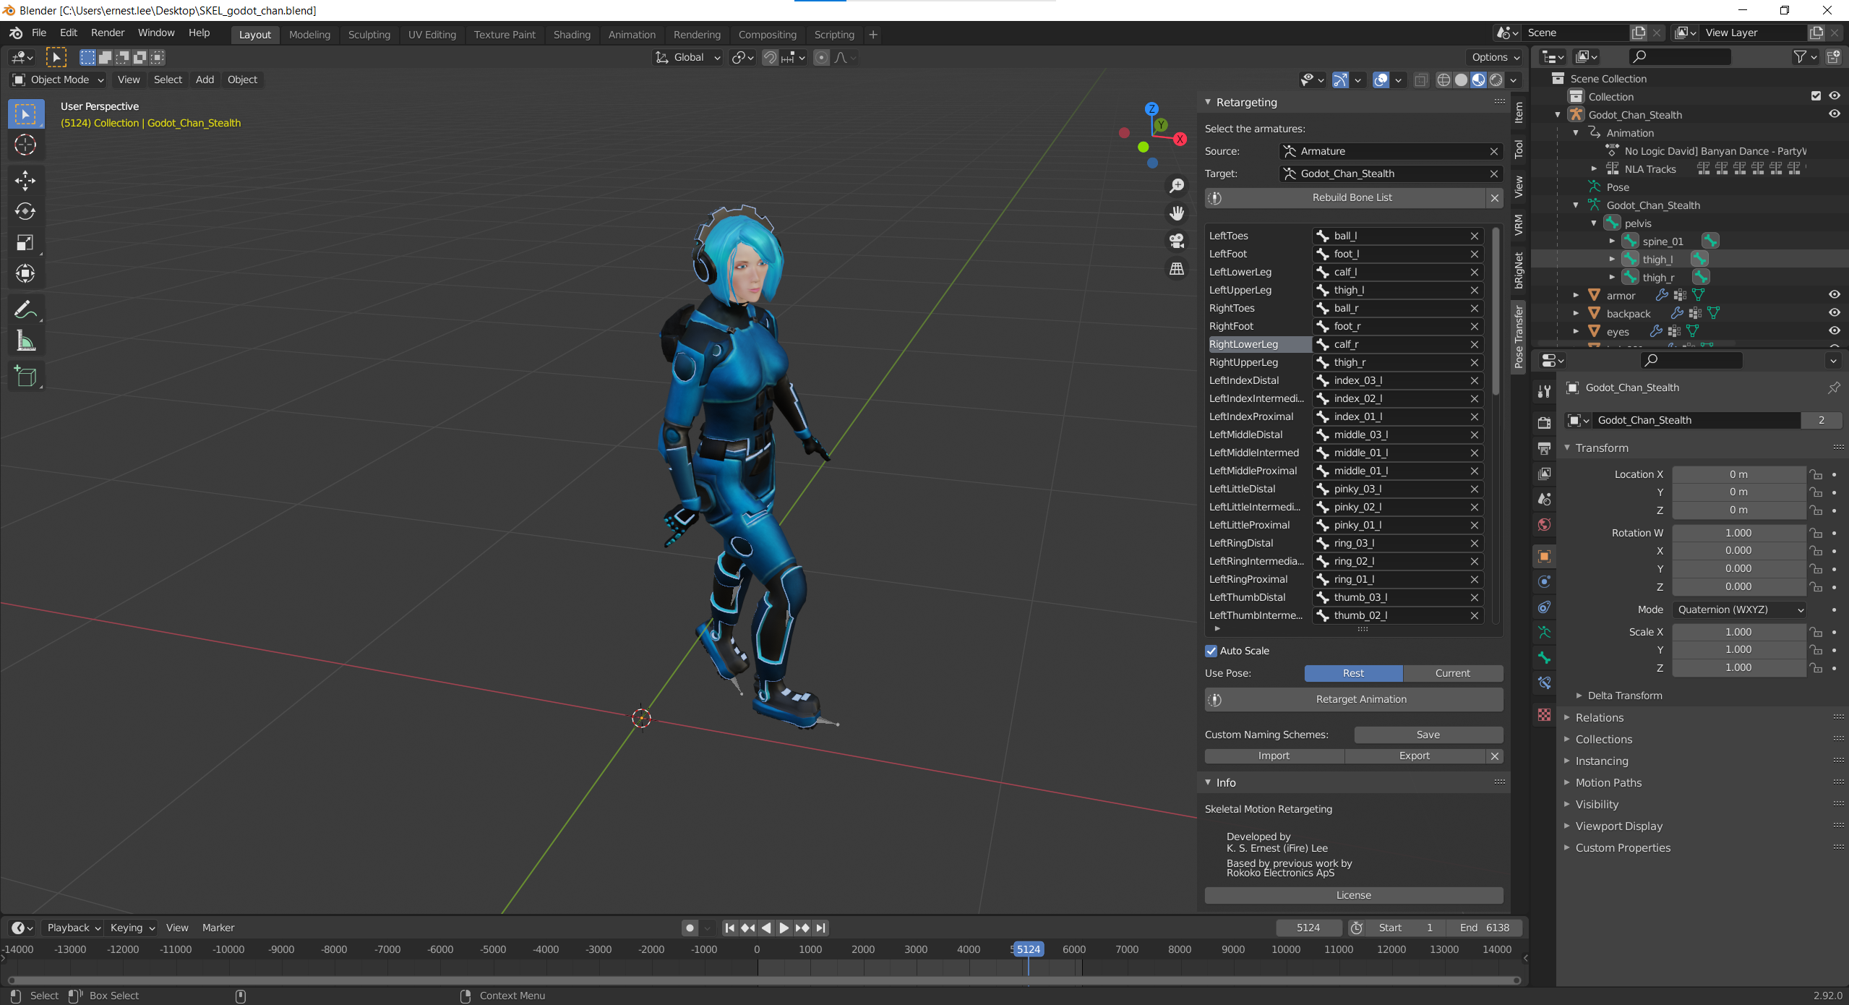Toggle proportional editing in the viewport header
This screenshot has width=1849, height=1005.
coord(822,58)
